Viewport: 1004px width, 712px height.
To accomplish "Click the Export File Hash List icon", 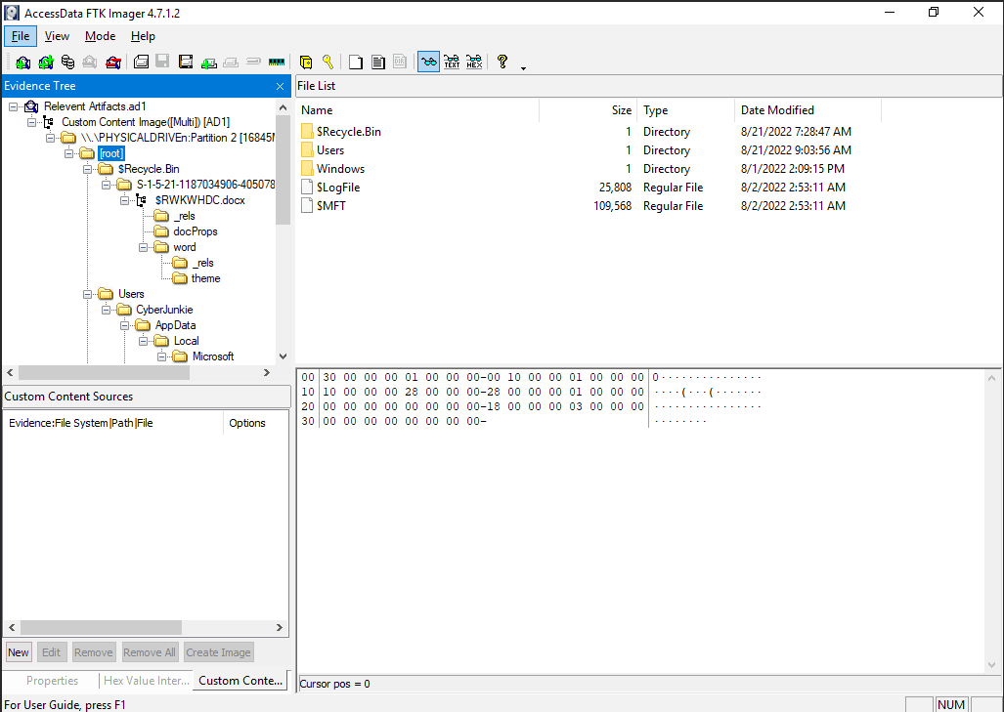I will coord(378,63).
